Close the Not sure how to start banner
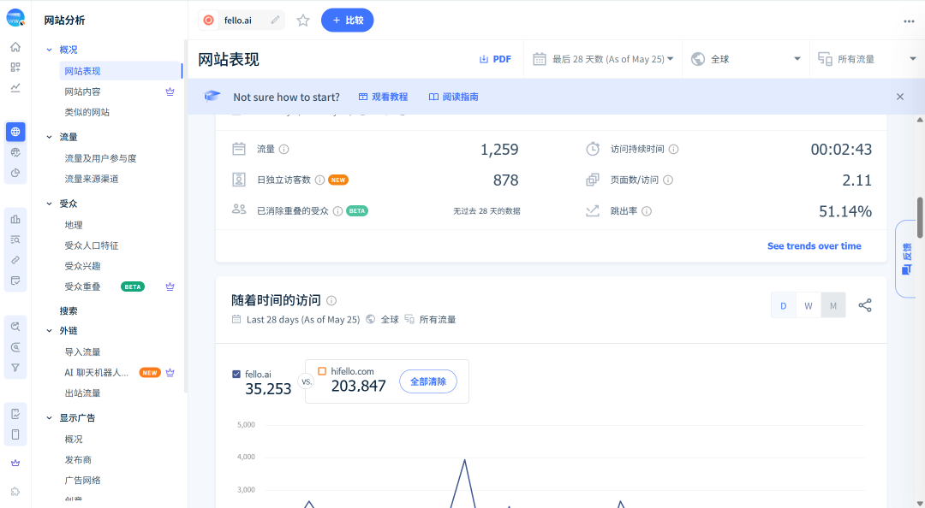Viewport: 925px width, 508px height. 900,97
